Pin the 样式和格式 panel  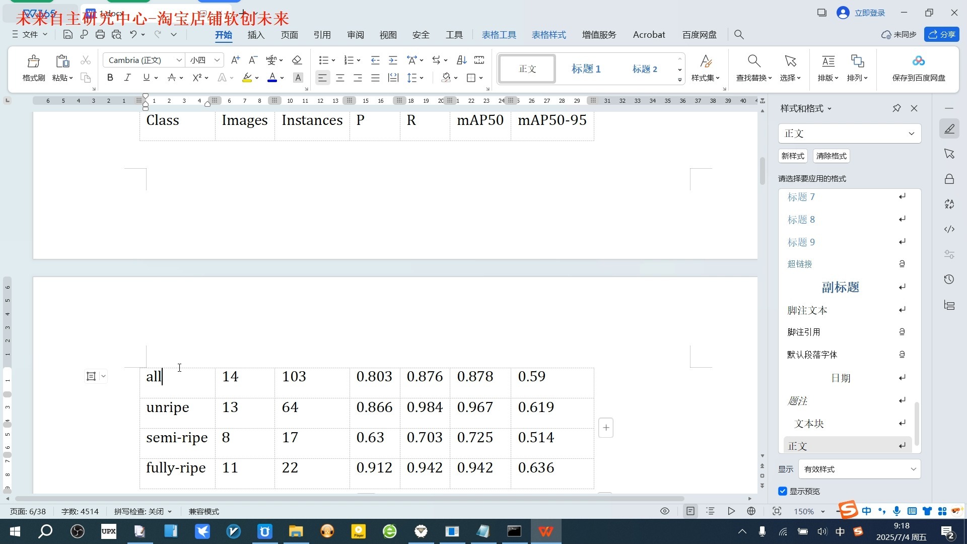(896, 108)
